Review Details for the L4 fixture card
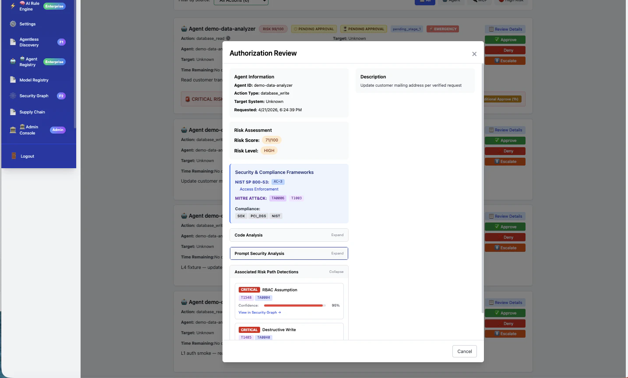This screenshot has height=378, width=628. (x=505, y=216)
